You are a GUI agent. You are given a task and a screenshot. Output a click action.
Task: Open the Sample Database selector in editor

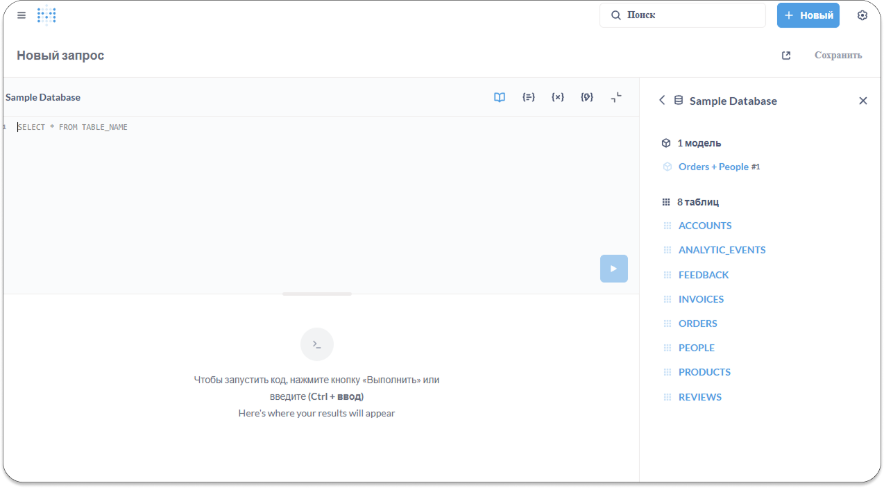click(43, 97)
